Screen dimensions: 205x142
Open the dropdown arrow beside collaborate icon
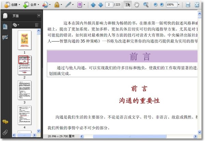click(x=50, y=5)
